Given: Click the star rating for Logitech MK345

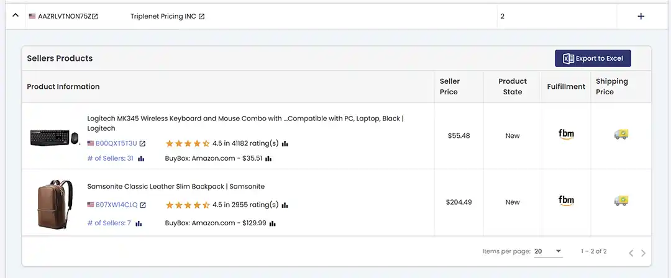Looking at the screenshot, I should coord(188,144).
